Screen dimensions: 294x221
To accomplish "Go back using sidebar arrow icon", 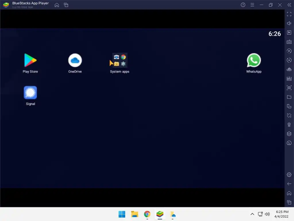I will click(x=289, y=184).
